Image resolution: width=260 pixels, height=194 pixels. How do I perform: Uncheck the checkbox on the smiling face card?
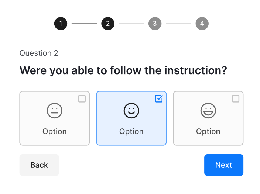tap(159, 98)
